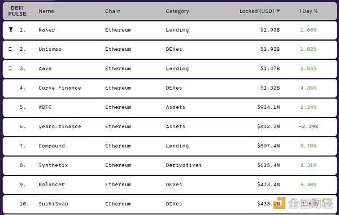Open the Maker project link
339x215 pixels.
(x=47, y=30)
